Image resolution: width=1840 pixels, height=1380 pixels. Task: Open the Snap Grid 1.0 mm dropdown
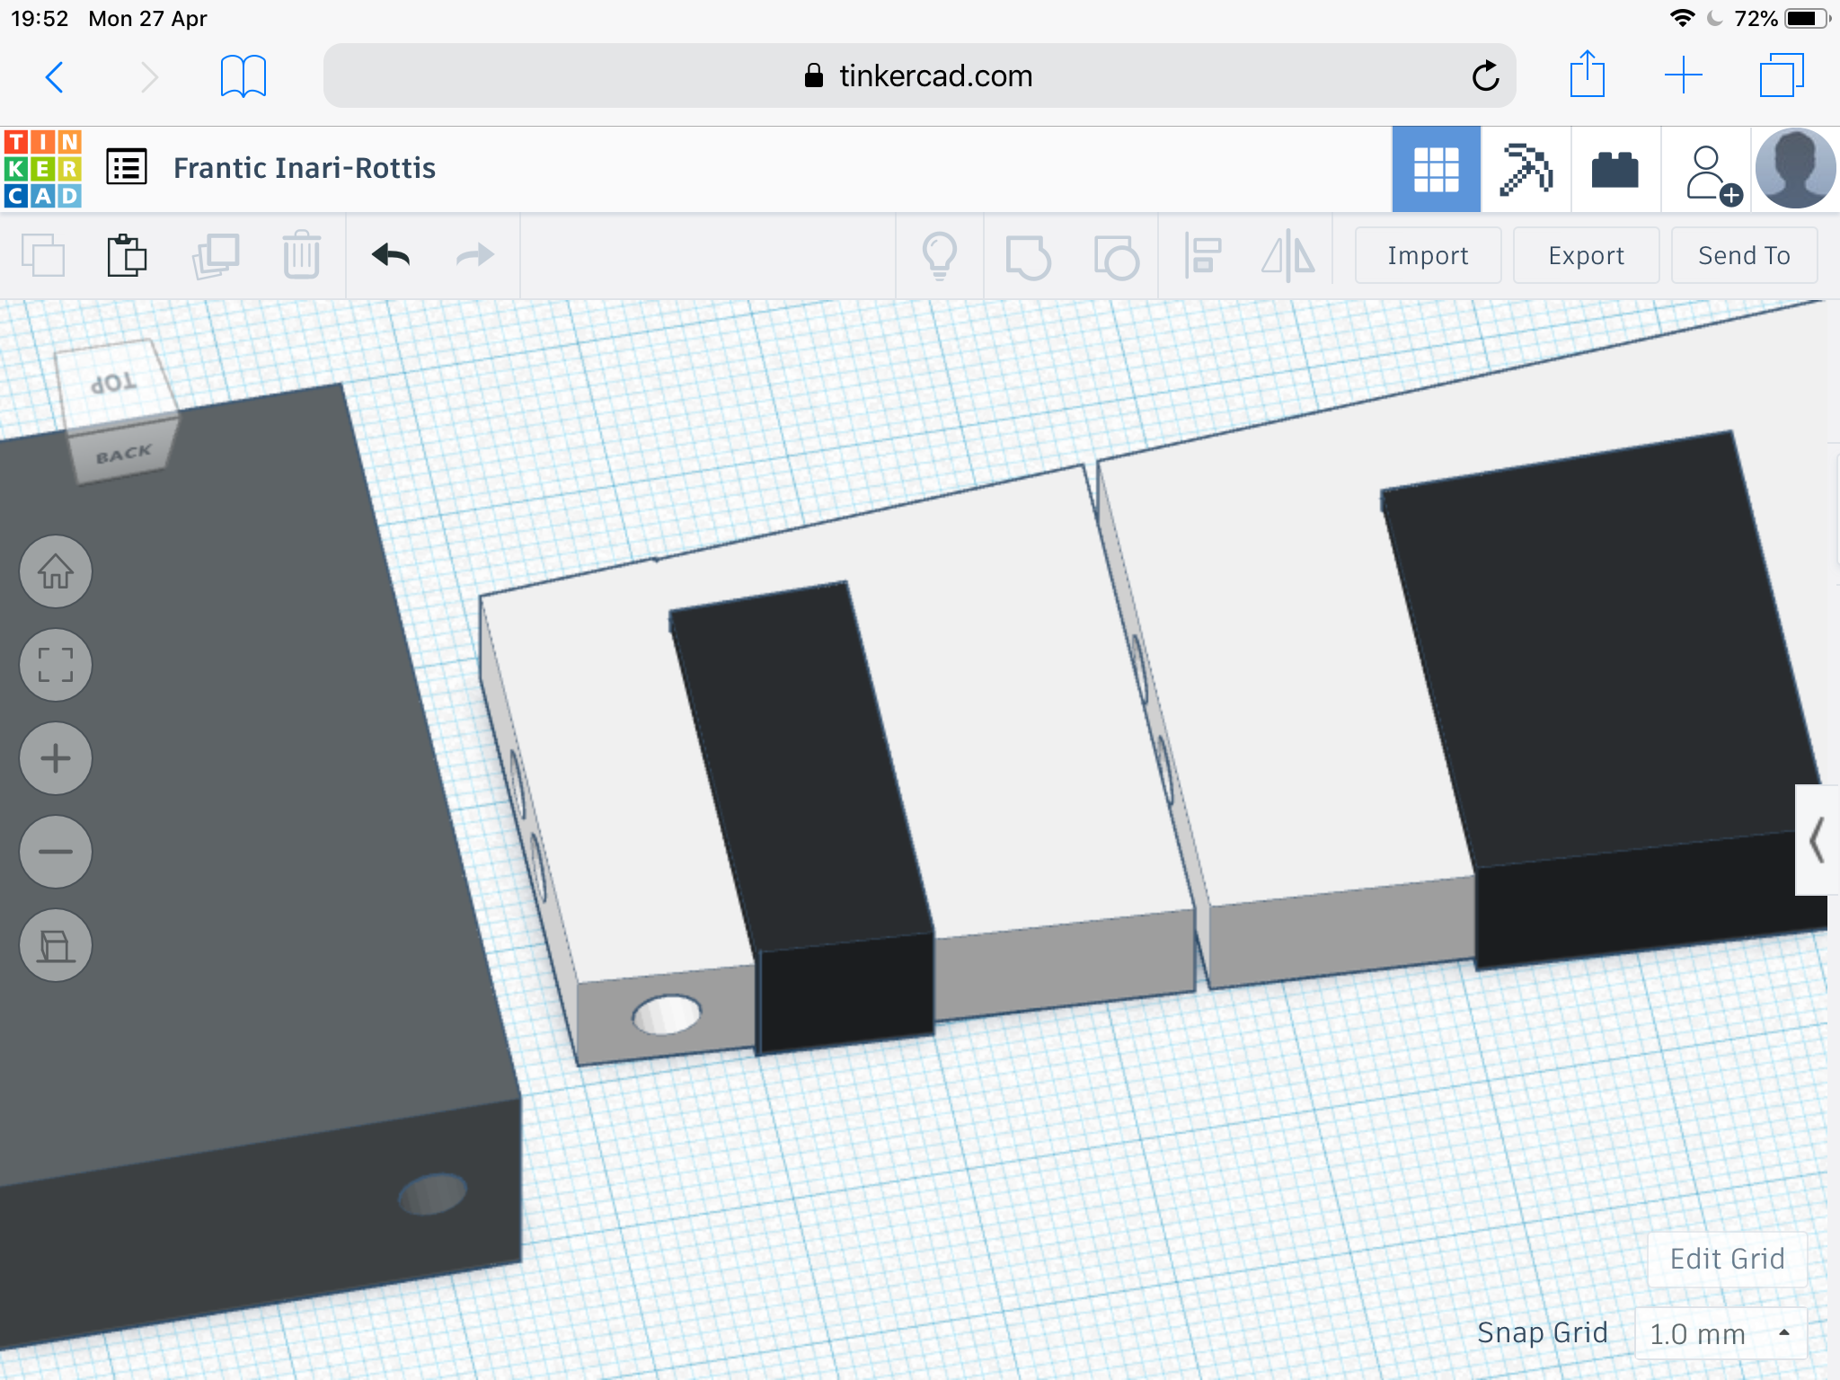(1720, 1333)
